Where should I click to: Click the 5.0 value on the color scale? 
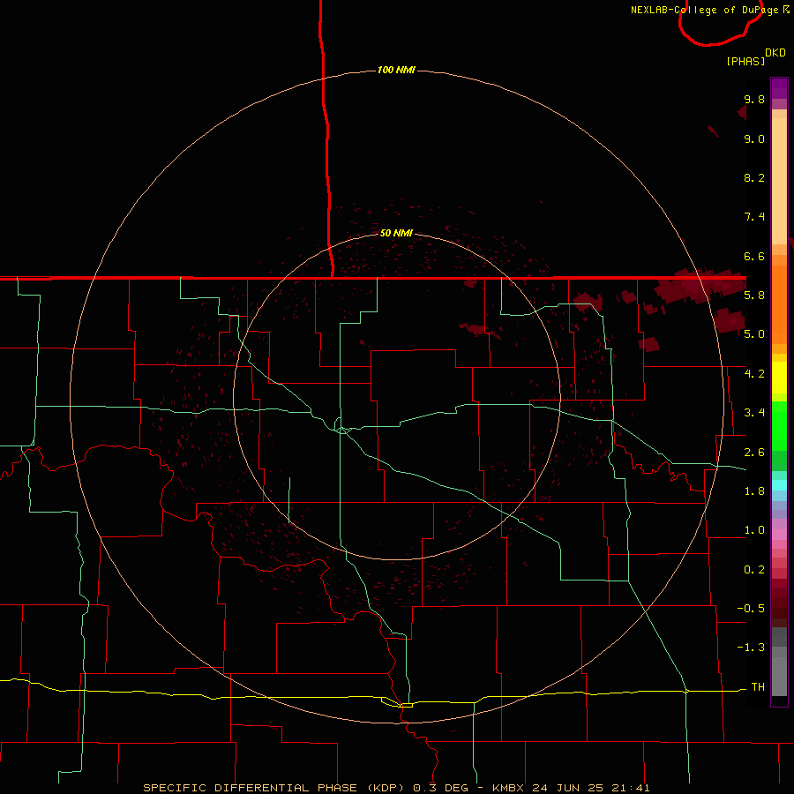pos(754,334)
